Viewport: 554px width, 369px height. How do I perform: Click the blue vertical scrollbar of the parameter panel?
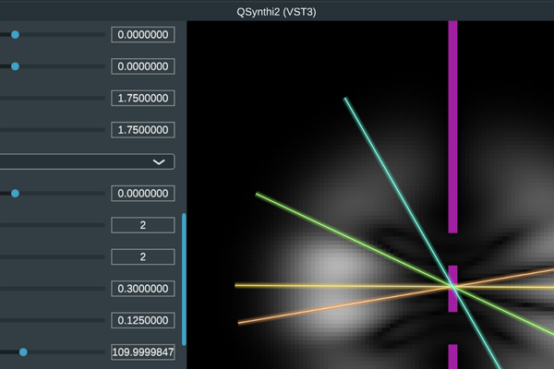click(184, 277)
